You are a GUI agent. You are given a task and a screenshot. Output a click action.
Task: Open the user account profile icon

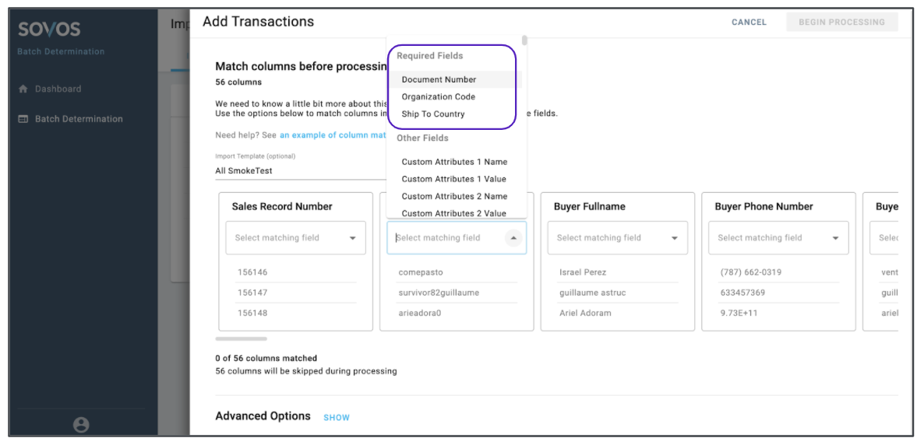(81, 424)
